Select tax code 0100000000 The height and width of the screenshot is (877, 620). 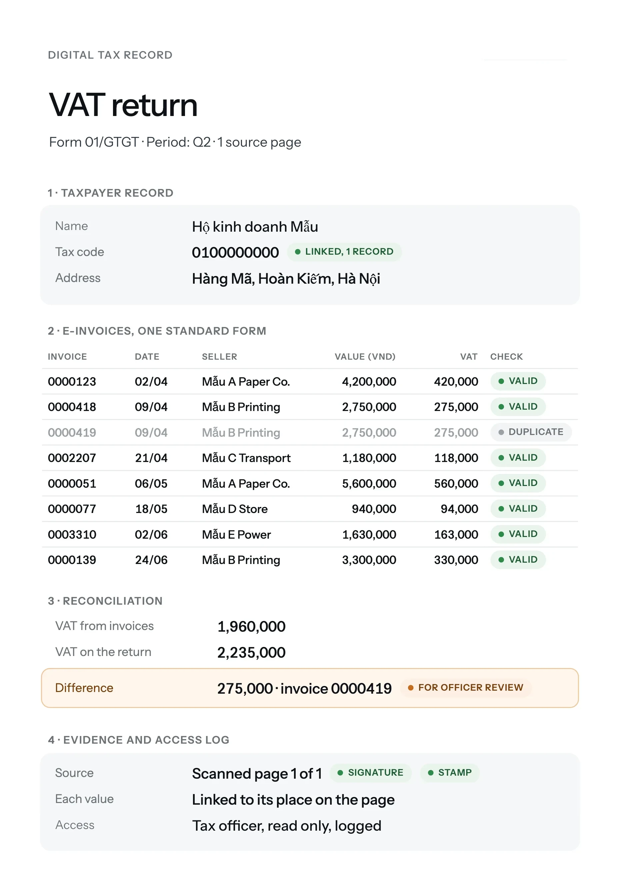tap(235, 252)
